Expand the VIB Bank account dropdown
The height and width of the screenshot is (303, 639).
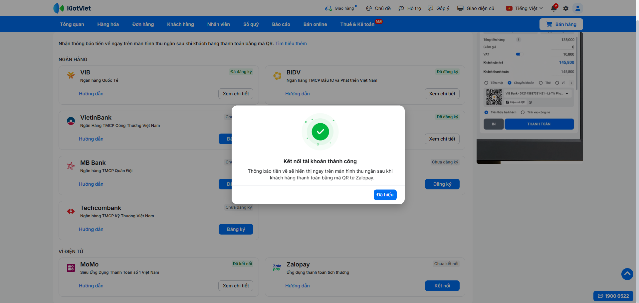coord(567,94)
